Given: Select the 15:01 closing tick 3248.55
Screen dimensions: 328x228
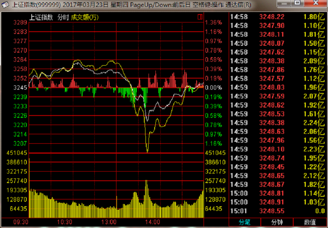Looking at the screenshot, I should [277, 211].
